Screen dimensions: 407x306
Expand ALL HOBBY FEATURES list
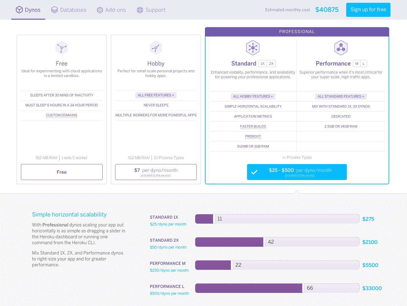coord(253,96)
